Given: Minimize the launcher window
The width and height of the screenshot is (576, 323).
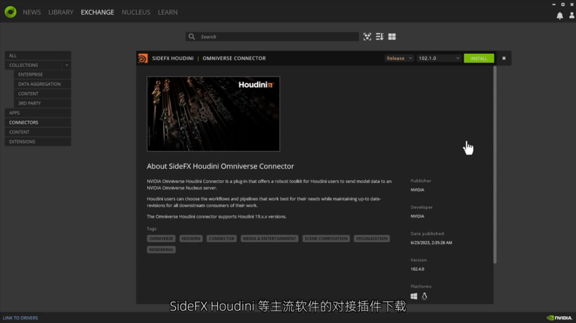Looking at the screenshot, I should 554,4.
